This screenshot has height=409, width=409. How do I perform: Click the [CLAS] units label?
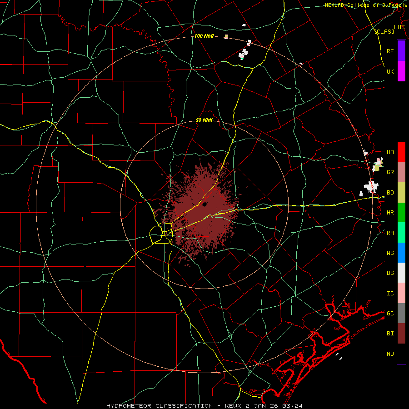pyautogui.click(x=384, y=32)
